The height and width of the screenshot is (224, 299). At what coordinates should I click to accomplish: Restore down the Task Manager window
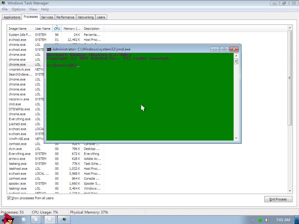284,3
